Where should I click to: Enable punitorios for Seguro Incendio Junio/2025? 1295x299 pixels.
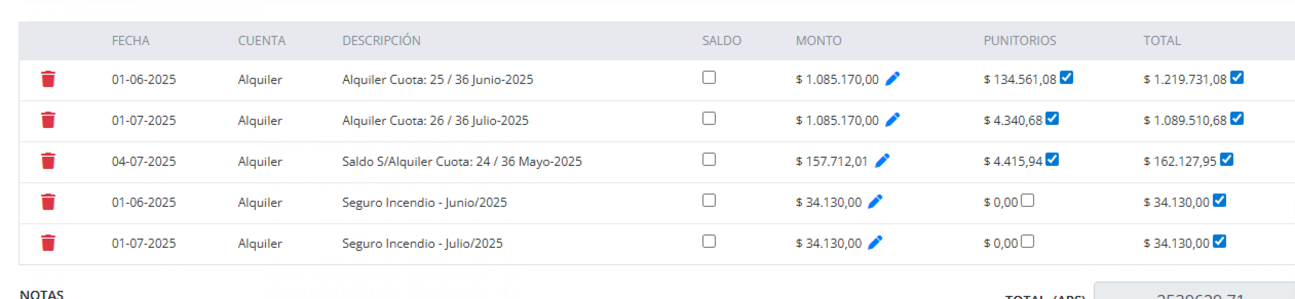pos(1028,200)
